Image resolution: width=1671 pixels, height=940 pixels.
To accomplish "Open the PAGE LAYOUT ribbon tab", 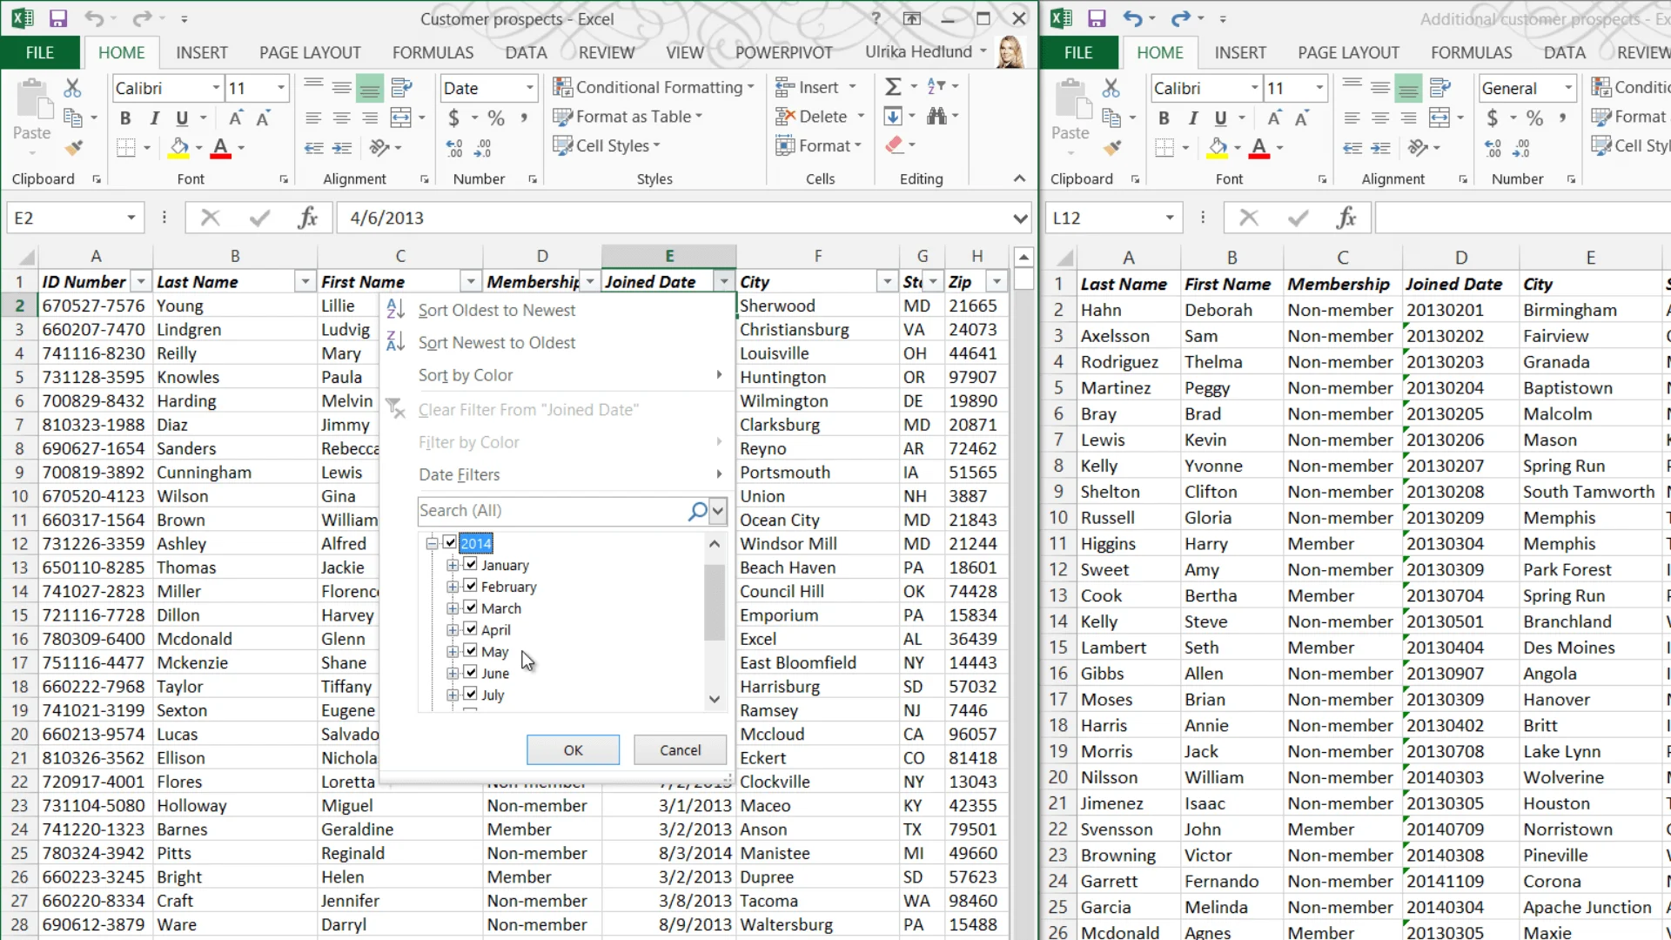I will click(310, 52).
